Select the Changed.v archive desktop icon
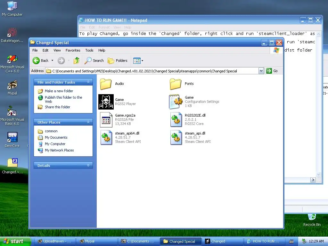Image resolution: width=328 pixels, height=246 pixels. (12, 166)
